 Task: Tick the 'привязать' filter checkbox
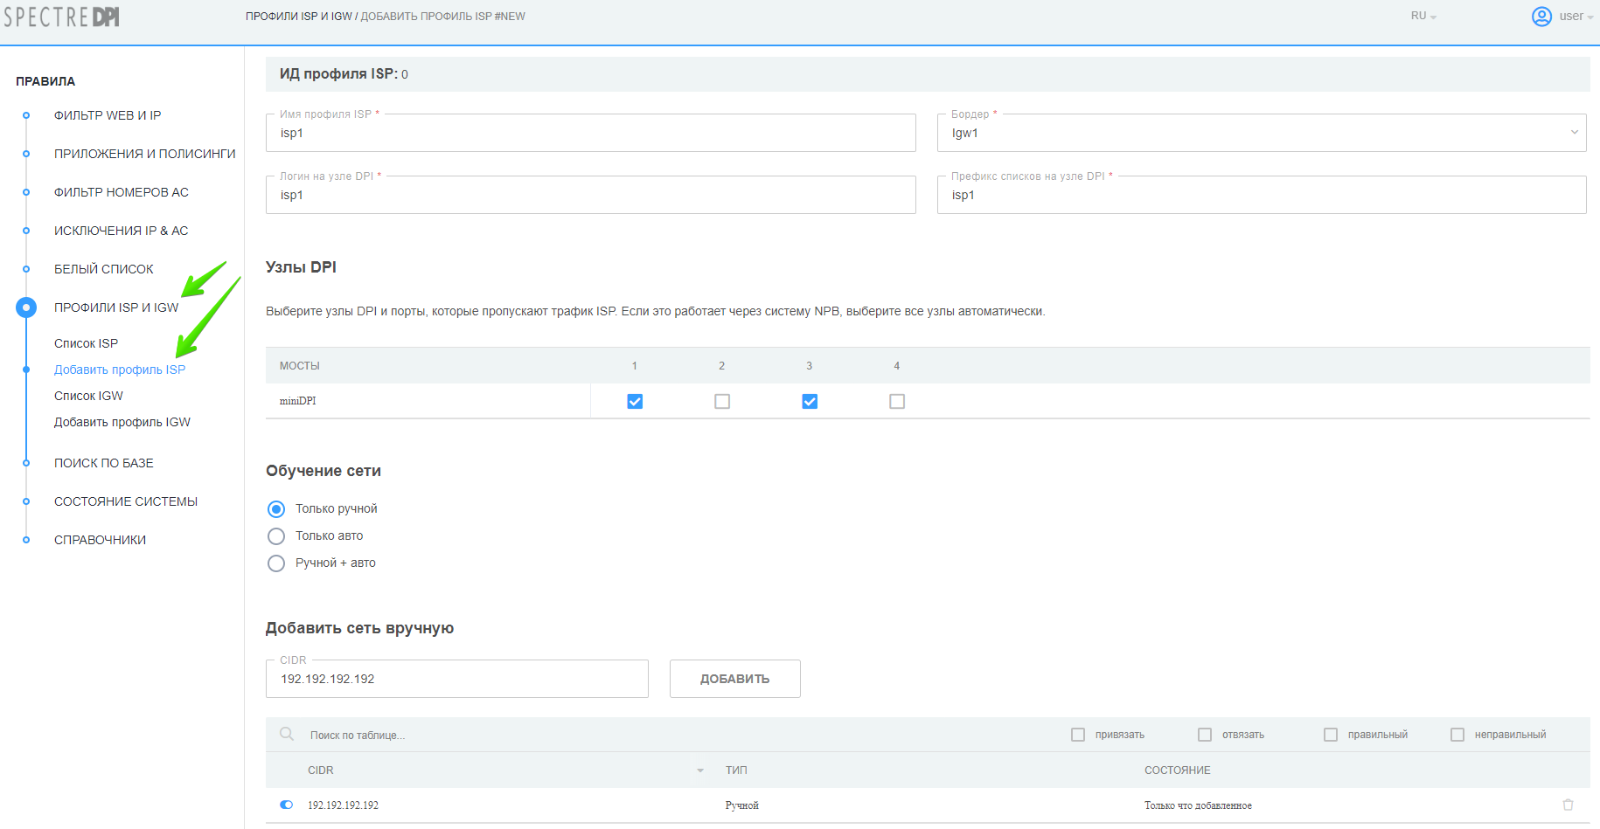(x=1078, y=735)
